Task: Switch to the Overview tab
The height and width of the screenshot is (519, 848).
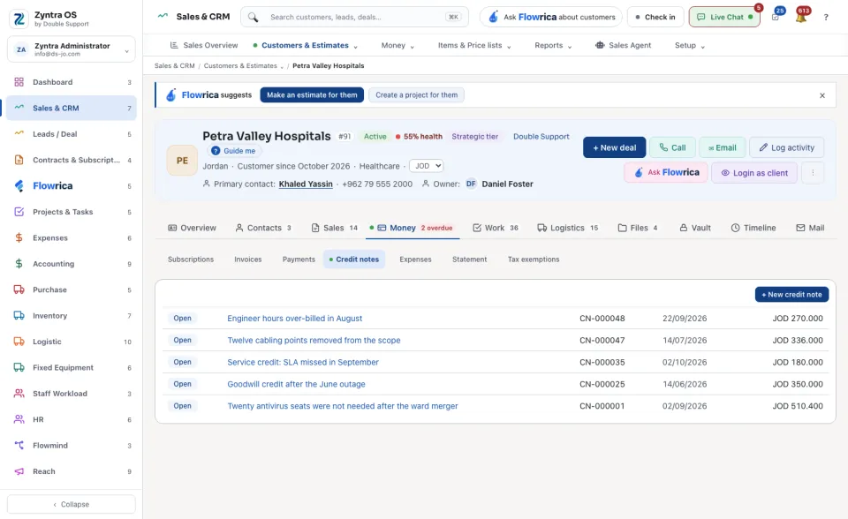Action: point(192,228)
